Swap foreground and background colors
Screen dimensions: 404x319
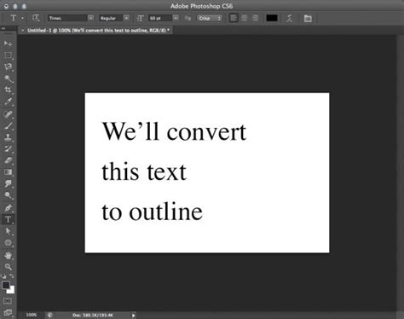[x=12, y=275]
